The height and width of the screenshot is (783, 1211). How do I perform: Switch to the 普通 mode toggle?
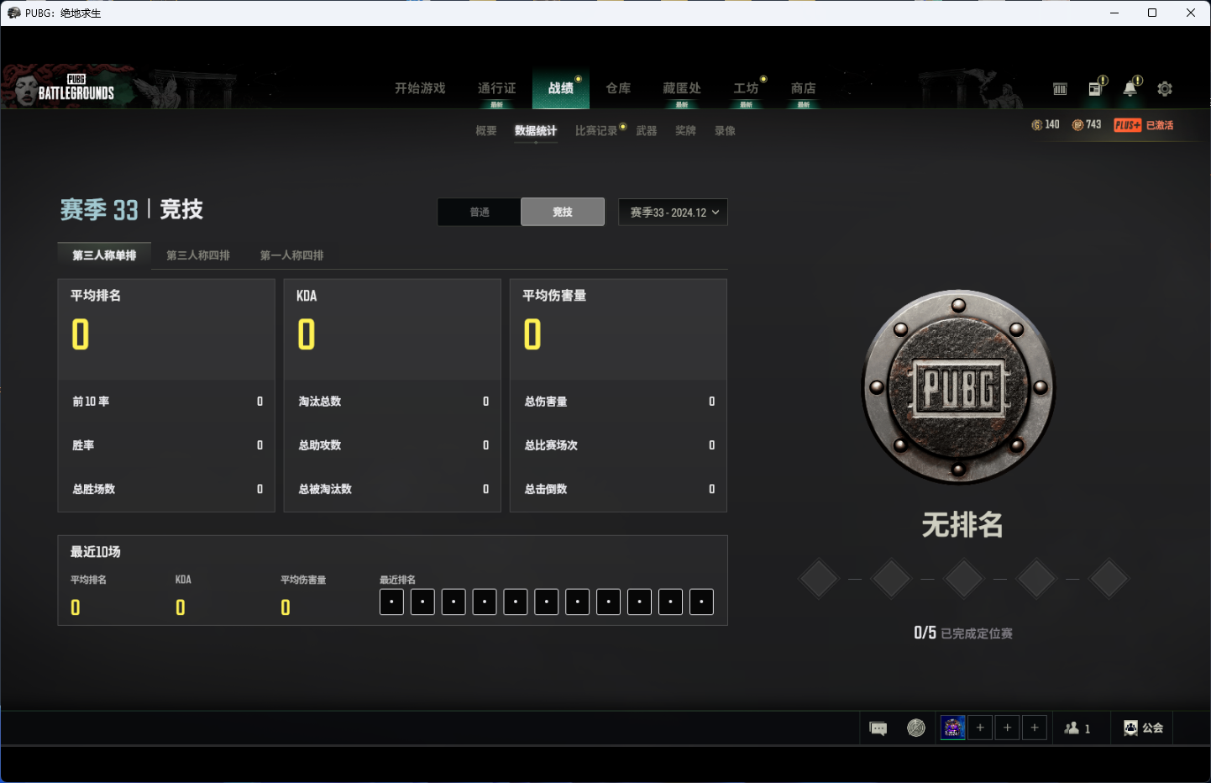tap(480, 212)
